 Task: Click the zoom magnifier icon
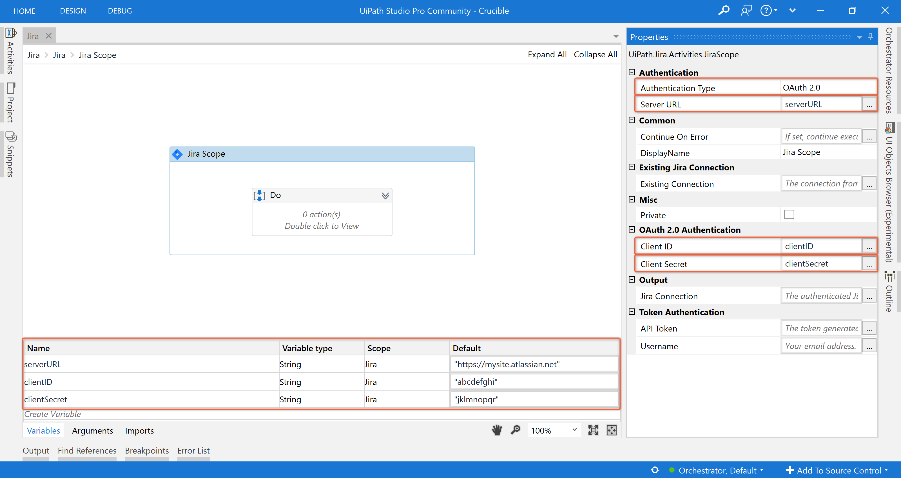click(516, 430)
